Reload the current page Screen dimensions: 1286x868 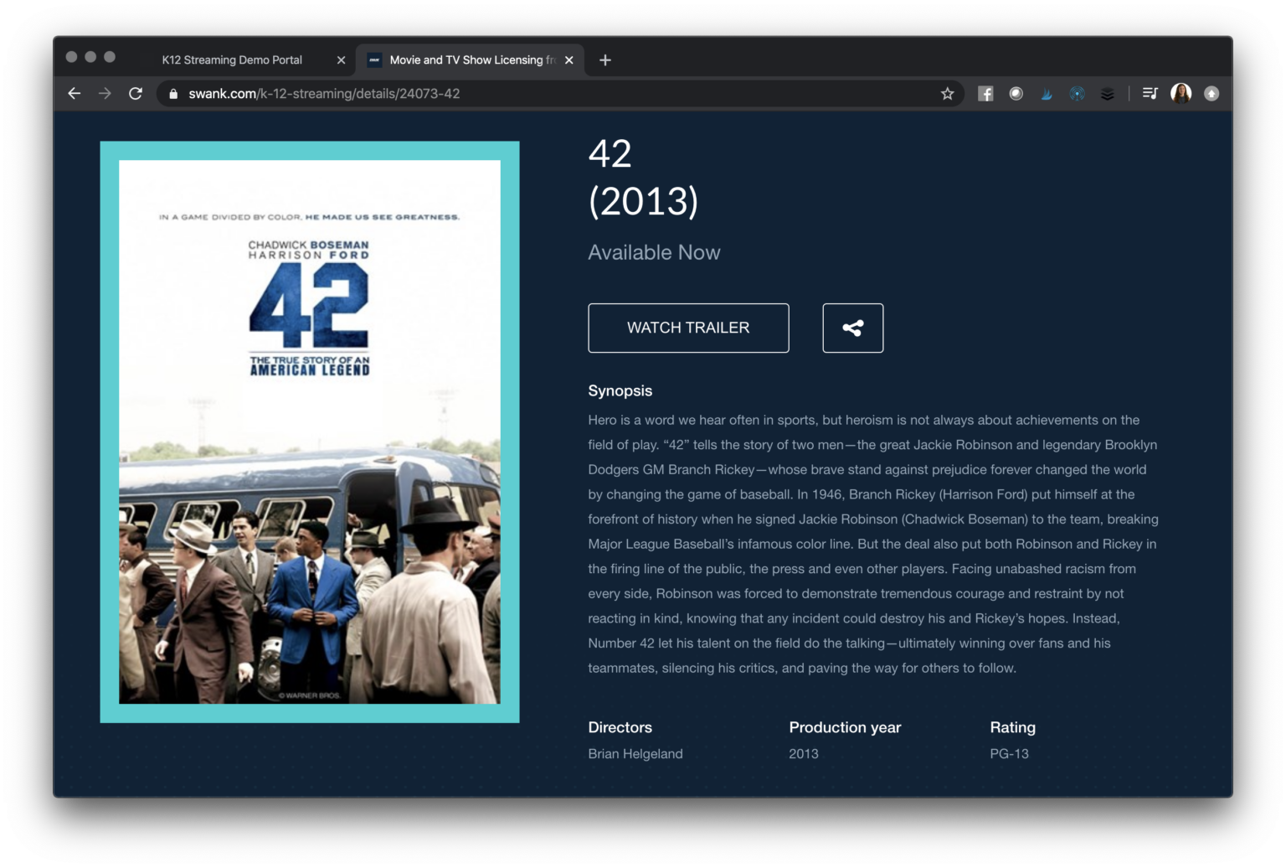coord(136,93)
